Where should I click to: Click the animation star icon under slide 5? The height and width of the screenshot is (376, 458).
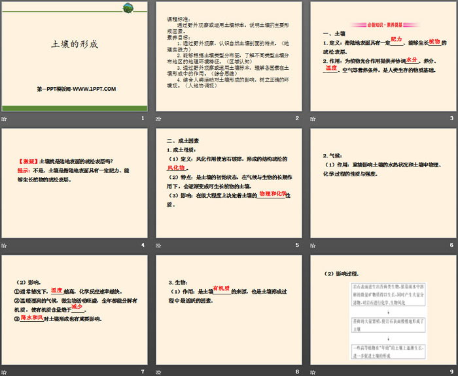point(158,245)
